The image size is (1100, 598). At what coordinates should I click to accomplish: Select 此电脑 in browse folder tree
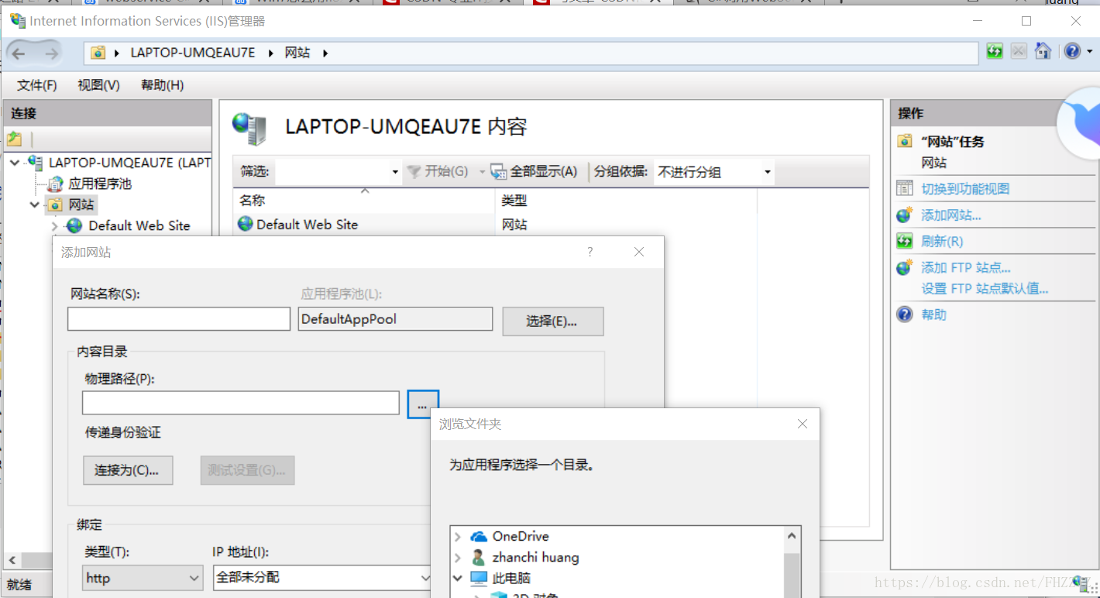click(x=511, y=578)
